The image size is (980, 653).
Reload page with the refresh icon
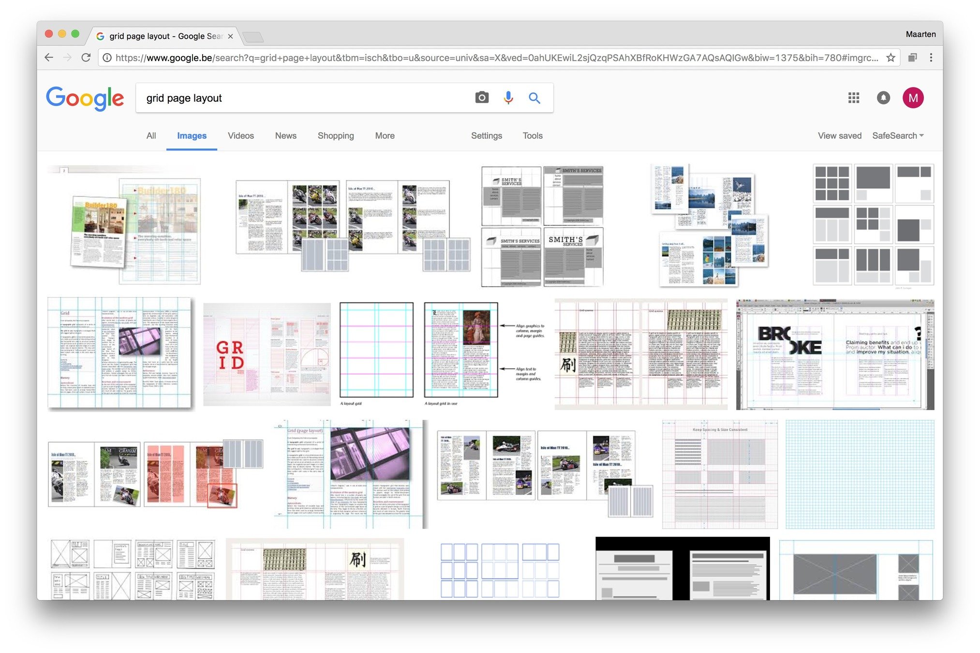click(x=86, y=58)
